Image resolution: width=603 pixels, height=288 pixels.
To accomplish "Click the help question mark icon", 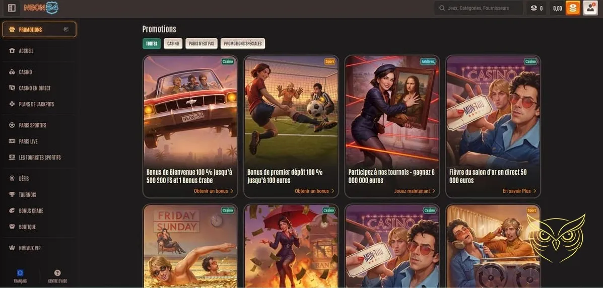I will (58, 273).
